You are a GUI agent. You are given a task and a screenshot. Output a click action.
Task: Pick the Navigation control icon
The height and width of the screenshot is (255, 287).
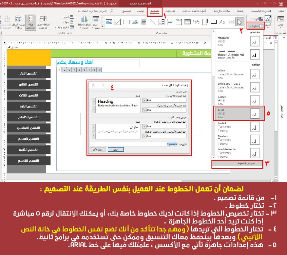tap(187, 22)
